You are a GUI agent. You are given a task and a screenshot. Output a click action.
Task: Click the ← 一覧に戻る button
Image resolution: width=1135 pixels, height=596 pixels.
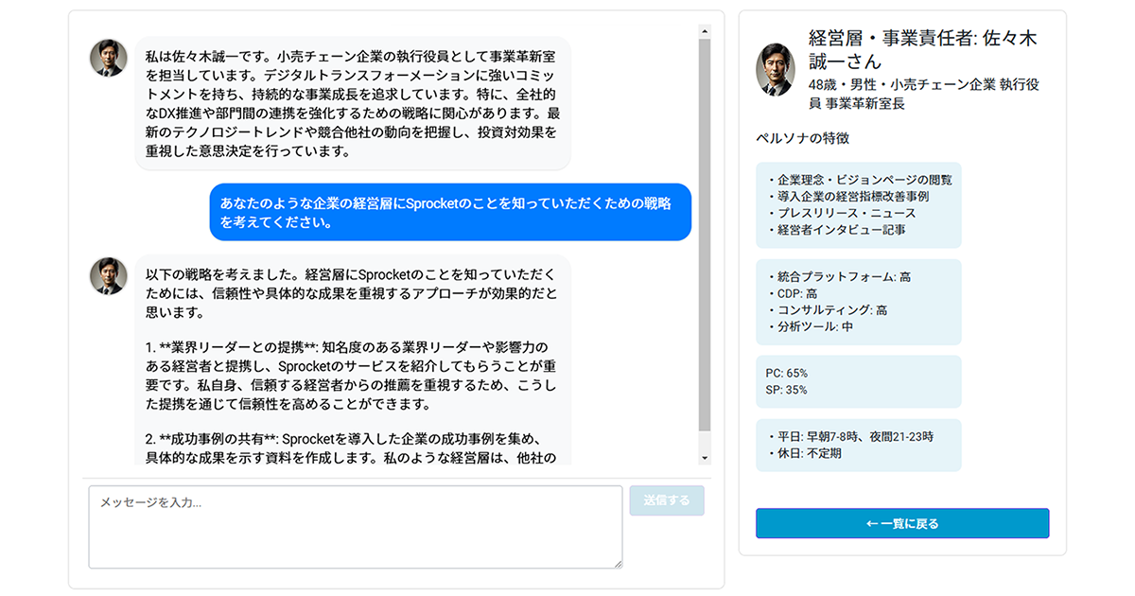902,523
